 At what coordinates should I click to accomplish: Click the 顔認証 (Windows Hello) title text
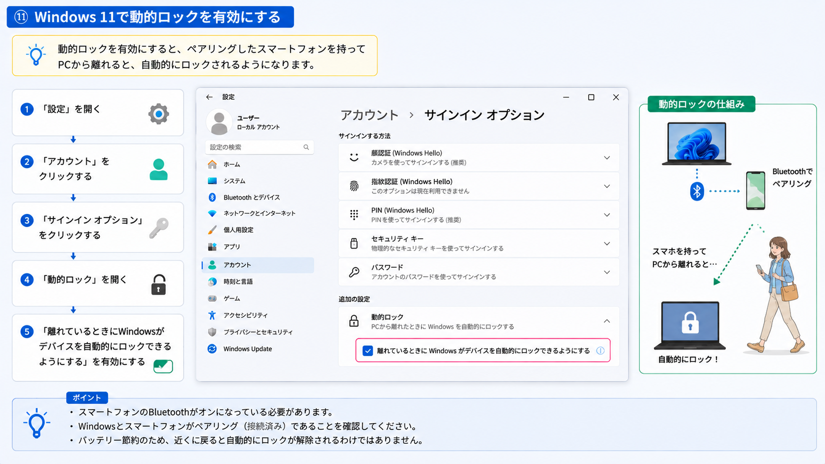tap(407, 153)
